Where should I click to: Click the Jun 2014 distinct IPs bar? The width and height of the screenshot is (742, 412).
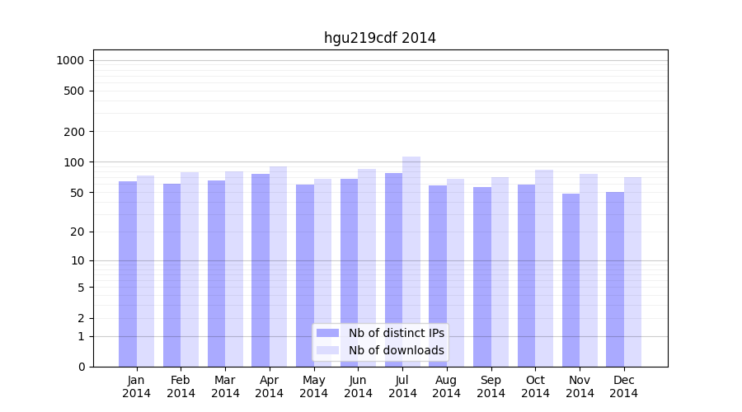coord(350,273)
